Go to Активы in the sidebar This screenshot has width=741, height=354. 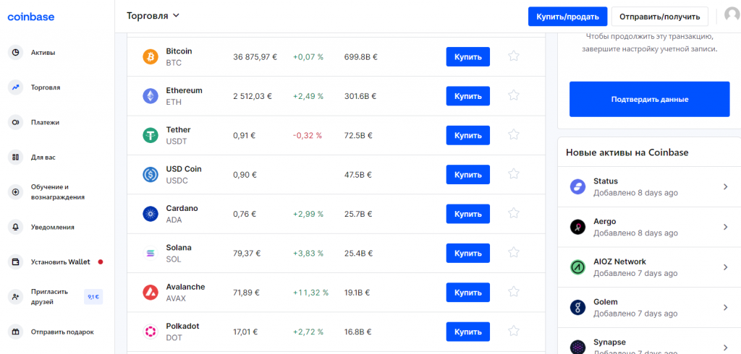(43, 52)
